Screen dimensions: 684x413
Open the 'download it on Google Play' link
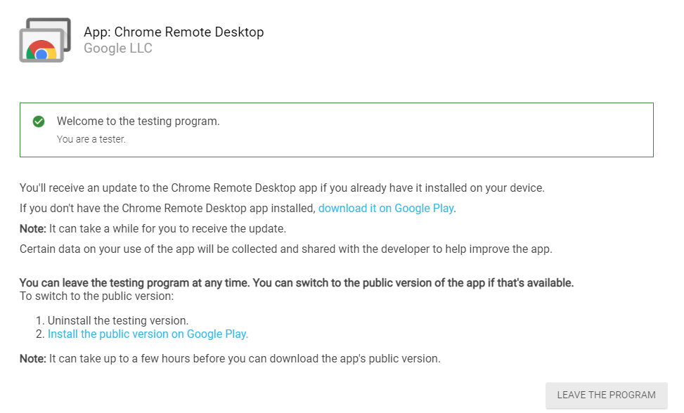[386, 208]
